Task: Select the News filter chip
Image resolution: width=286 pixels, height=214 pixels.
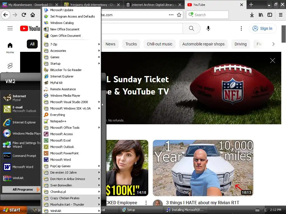Action: coord(110,44)
